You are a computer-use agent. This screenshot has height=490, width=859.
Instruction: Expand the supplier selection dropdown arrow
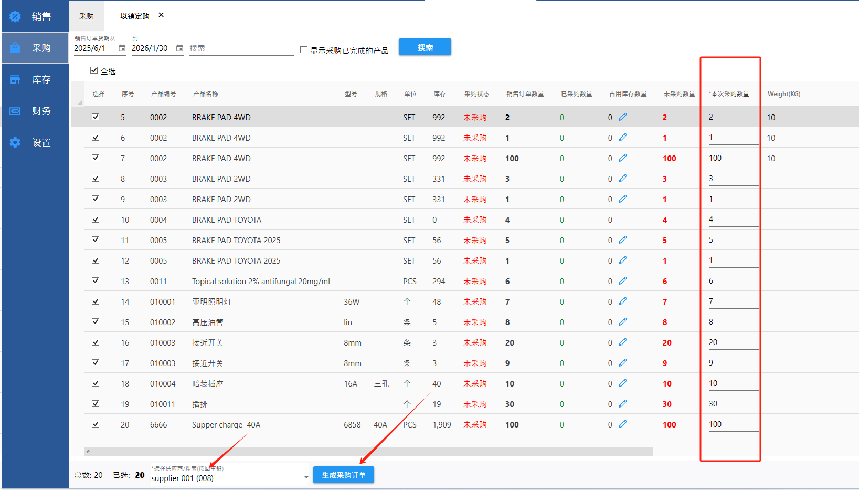306,478
